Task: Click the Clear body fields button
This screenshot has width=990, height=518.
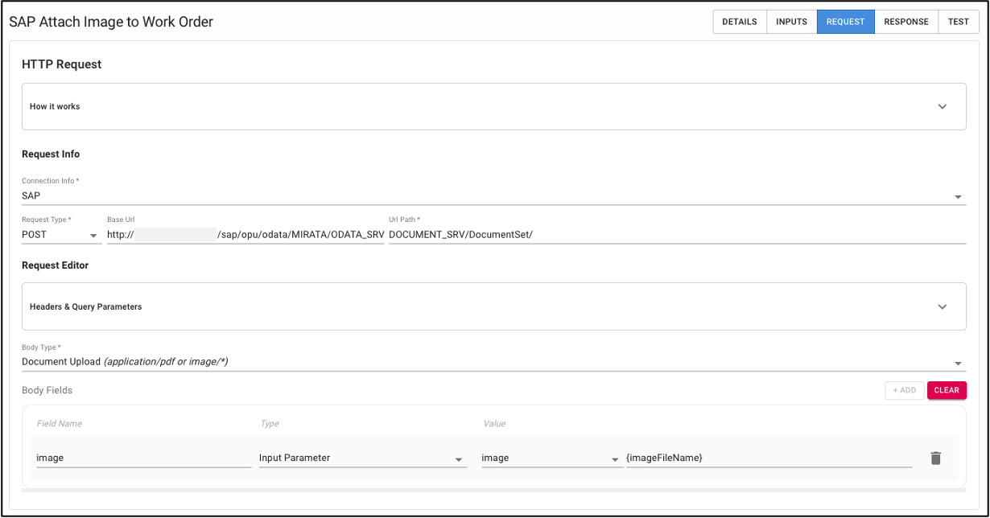Action: point(947,390)
